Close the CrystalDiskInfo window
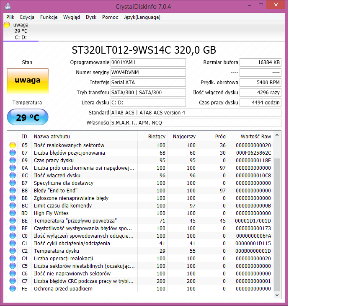This screenshot has height=306, width=343. click(276, 5)
